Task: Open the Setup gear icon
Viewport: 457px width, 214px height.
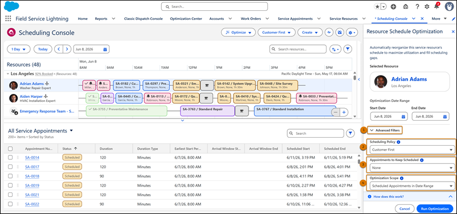Action: point(427,6)
